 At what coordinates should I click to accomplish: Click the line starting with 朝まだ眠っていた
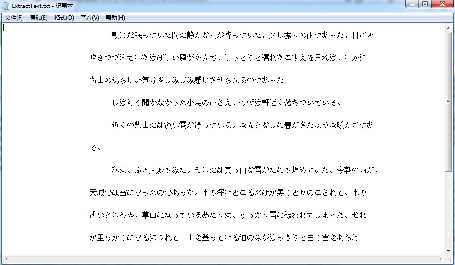243,36
